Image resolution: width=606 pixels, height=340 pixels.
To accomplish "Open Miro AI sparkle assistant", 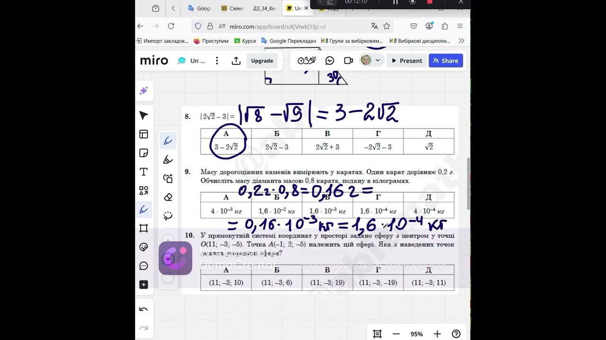I will coord(144,91).
